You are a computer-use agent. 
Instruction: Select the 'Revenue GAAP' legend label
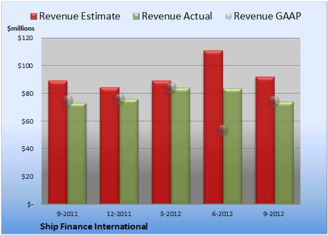click(267, 16)
